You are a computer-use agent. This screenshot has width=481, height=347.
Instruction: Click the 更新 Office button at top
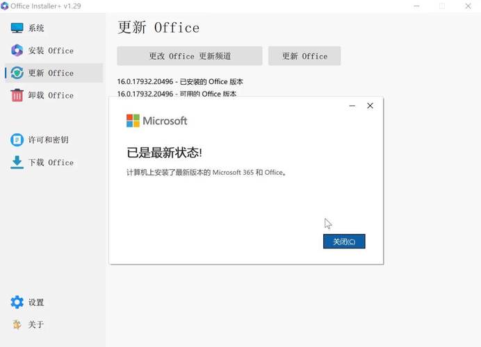tap(304, 56)
